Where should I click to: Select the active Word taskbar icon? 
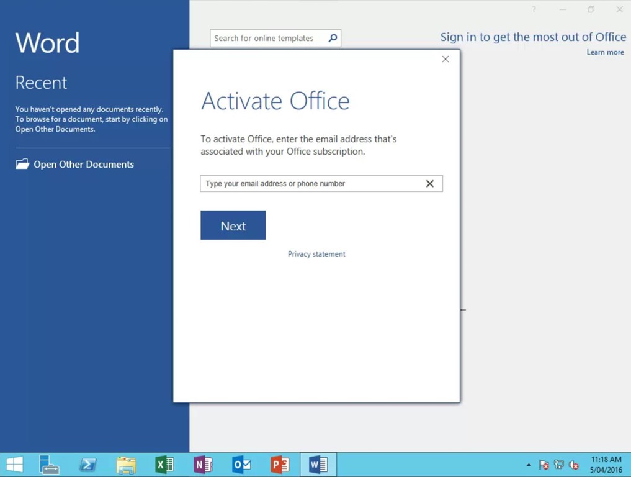coord(318,464)
